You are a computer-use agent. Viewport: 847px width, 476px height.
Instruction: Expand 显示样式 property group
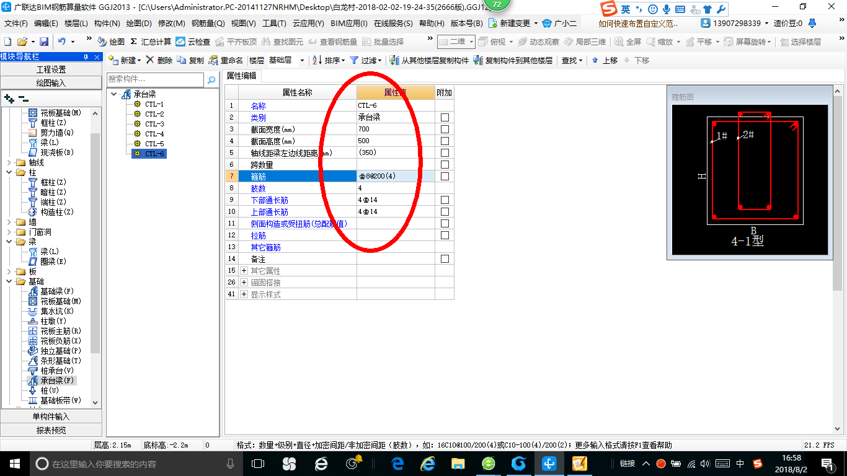[244, 294]
